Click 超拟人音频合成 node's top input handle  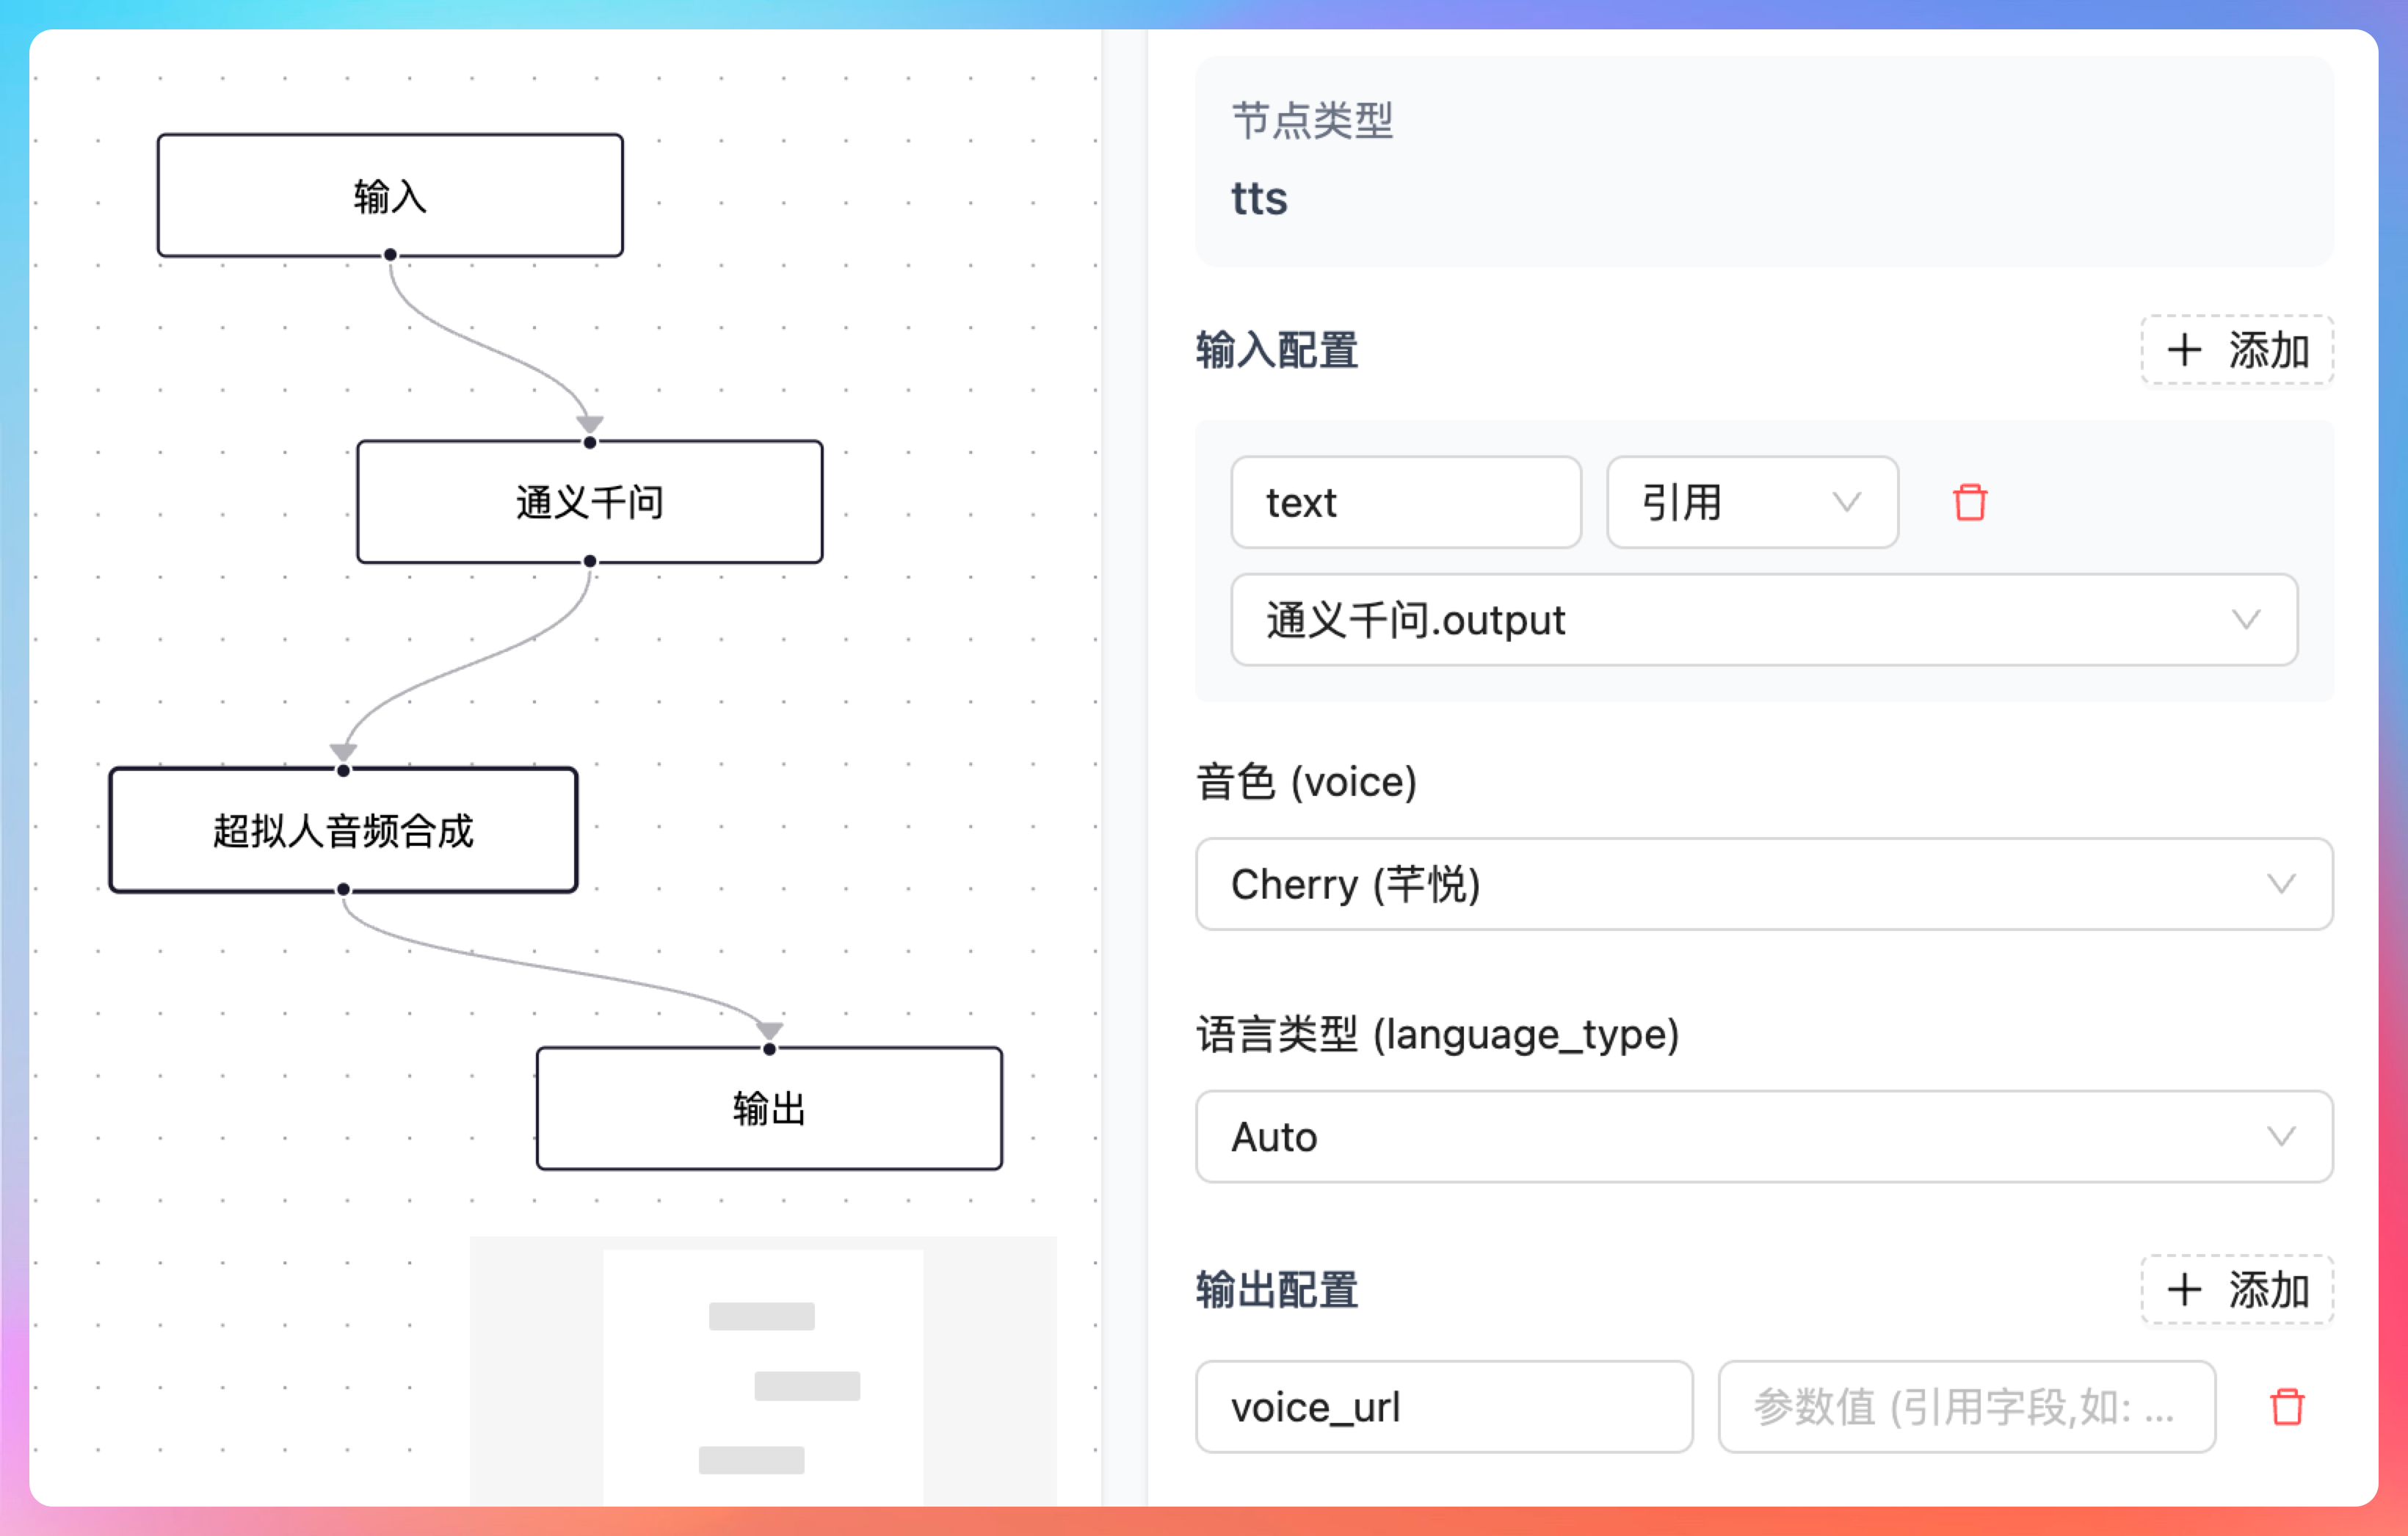point(343,770)
